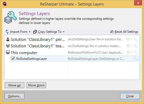This screenshot has height=104, width=144.
Task: Click the green plus on This computer row
Action: coord(128,52)
